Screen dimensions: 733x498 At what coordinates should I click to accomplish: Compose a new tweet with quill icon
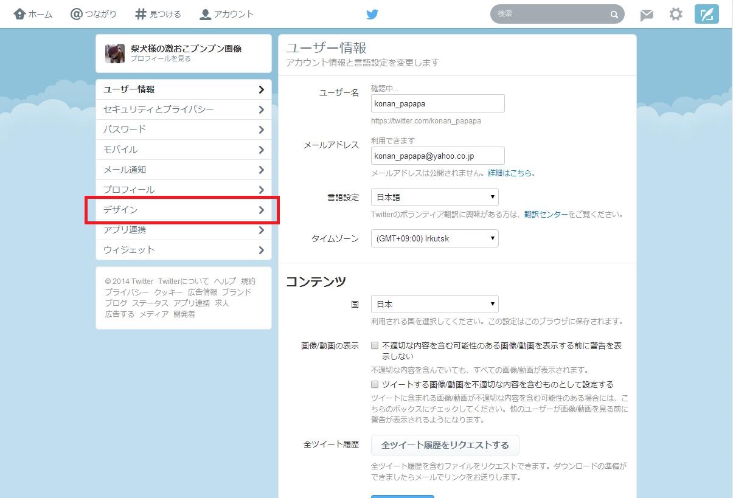[x=706, y=14]
